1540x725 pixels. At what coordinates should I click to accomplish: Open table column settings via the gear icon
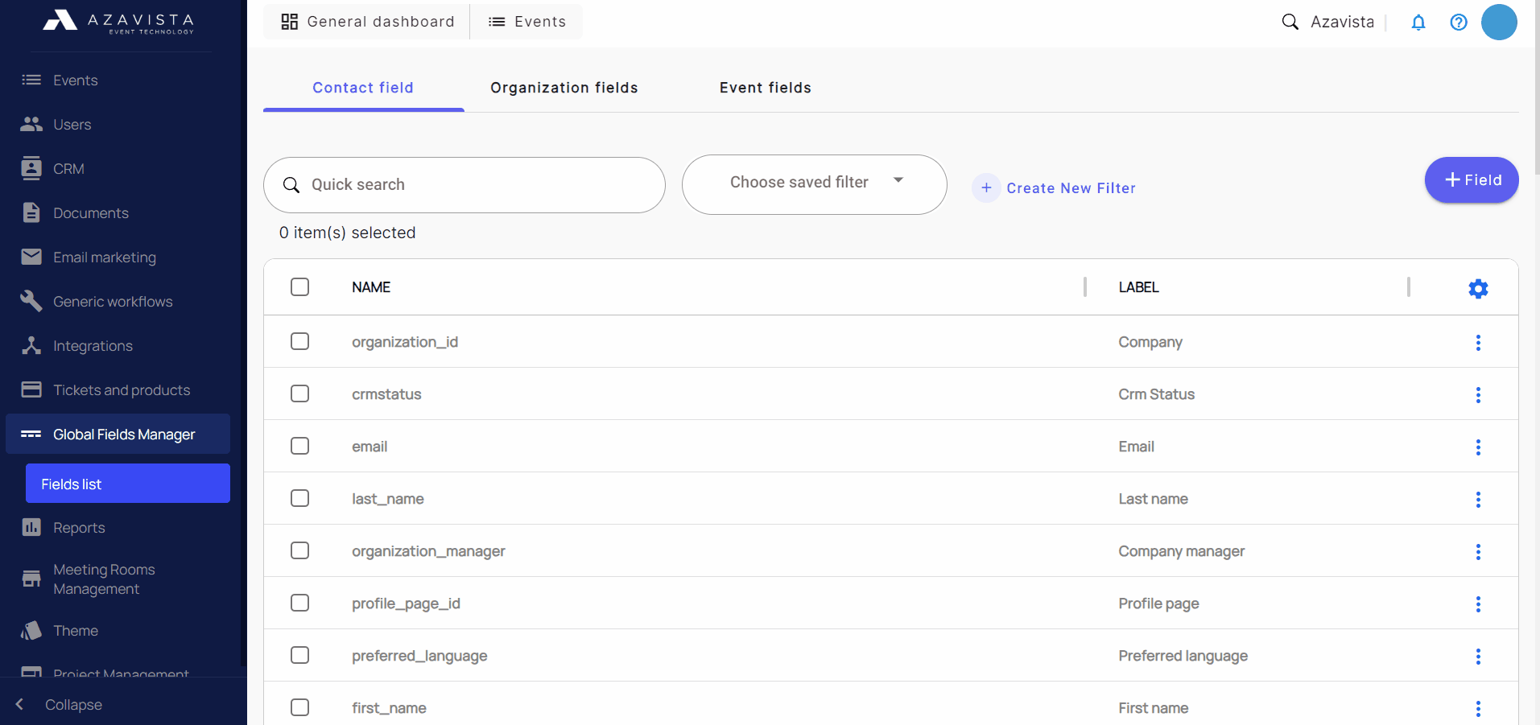pos(1478,288)
